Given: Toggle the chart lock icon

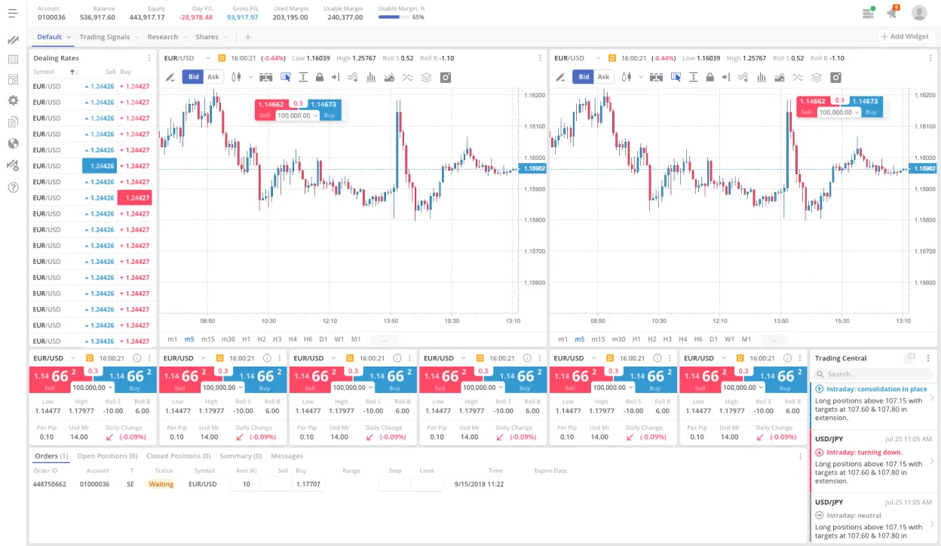Looking at the screenshot, I should coord(320,76).
